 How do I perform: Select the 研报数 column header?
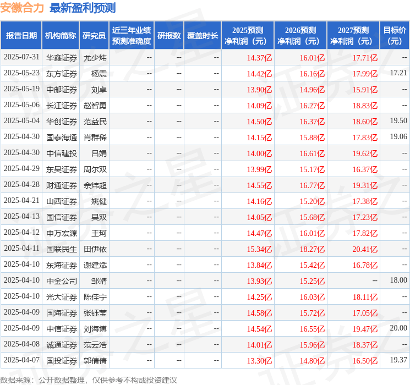coord(169,36)
